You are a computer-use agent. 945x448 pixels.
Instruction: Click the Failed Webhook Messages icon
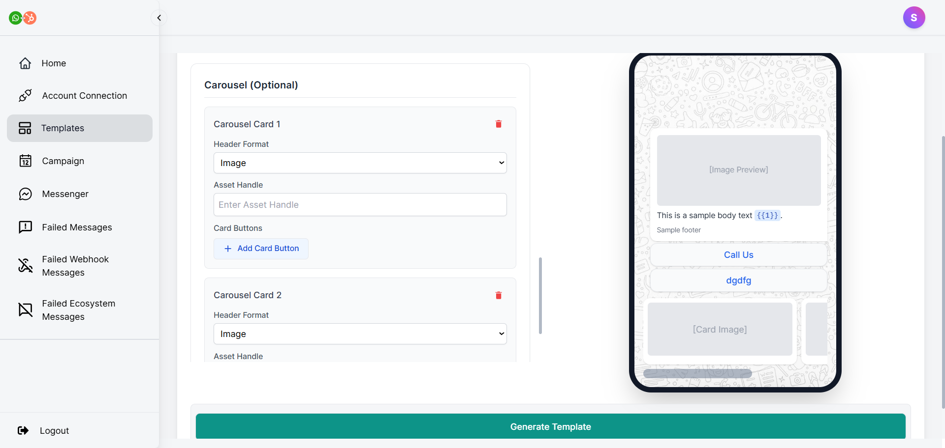click(25, 266)
